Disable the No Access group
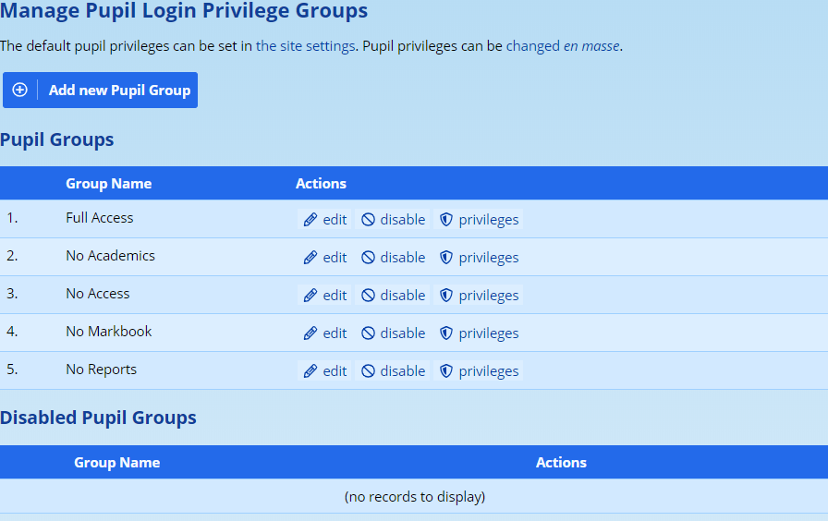Viewport: 828px width, 521px height. [393, 295]
